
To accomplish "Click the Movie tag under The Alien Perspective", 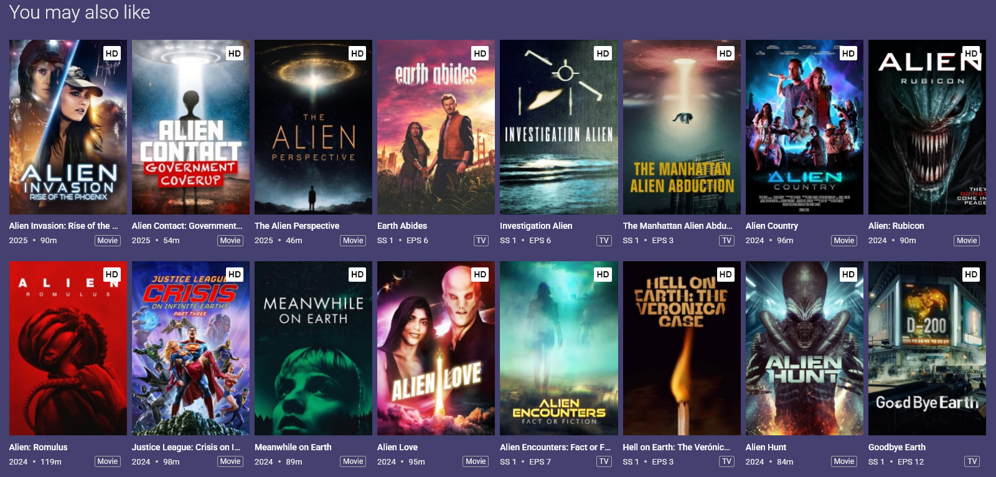I will [x=353, y=241].
